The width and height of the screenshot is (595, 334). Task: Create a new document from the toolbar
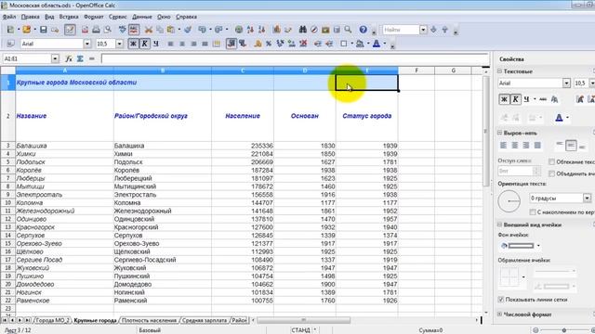click(10, 30)
